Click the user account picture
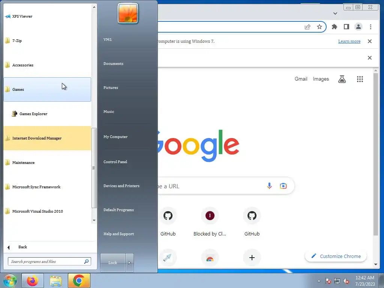The height and width of the screenshot is (288, 384). (x=128, y=13)
